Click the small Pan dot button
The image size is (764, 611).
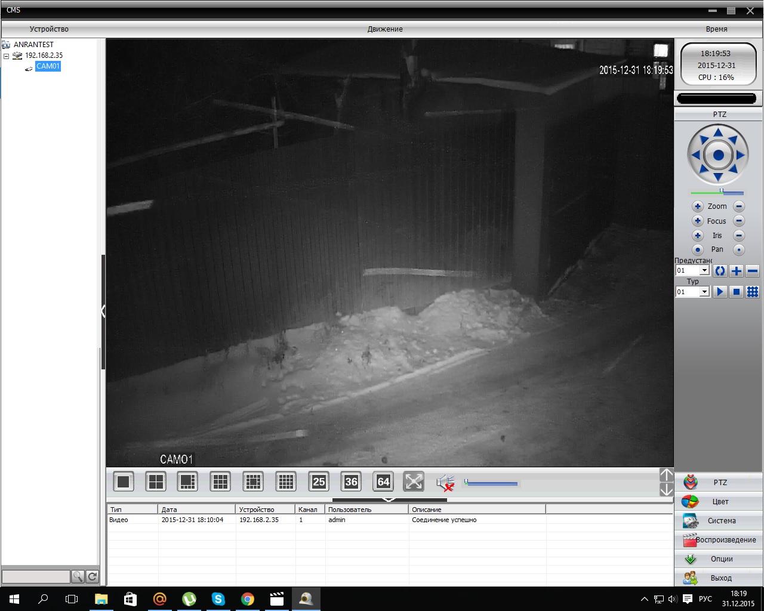click(739, 250)
